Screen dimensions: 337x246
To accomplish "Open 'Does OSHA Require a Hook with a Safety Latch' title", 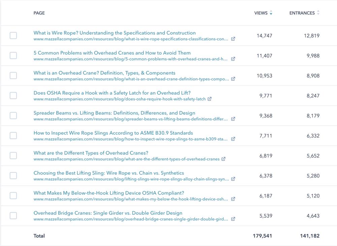I will pos(112,93).
